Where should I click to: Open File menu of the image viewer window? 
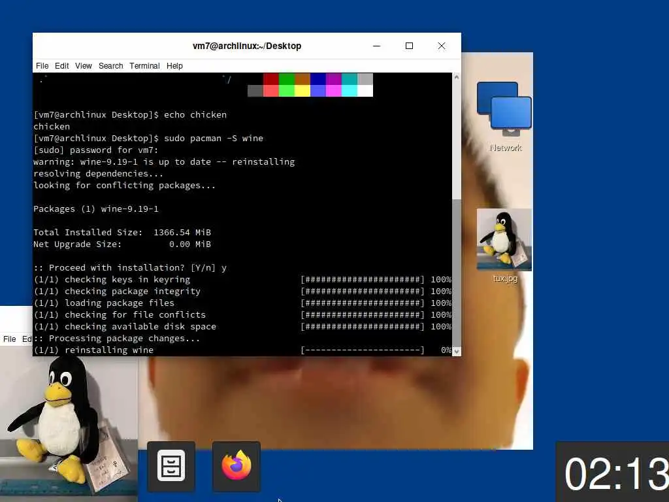click(x=9, y=339)
